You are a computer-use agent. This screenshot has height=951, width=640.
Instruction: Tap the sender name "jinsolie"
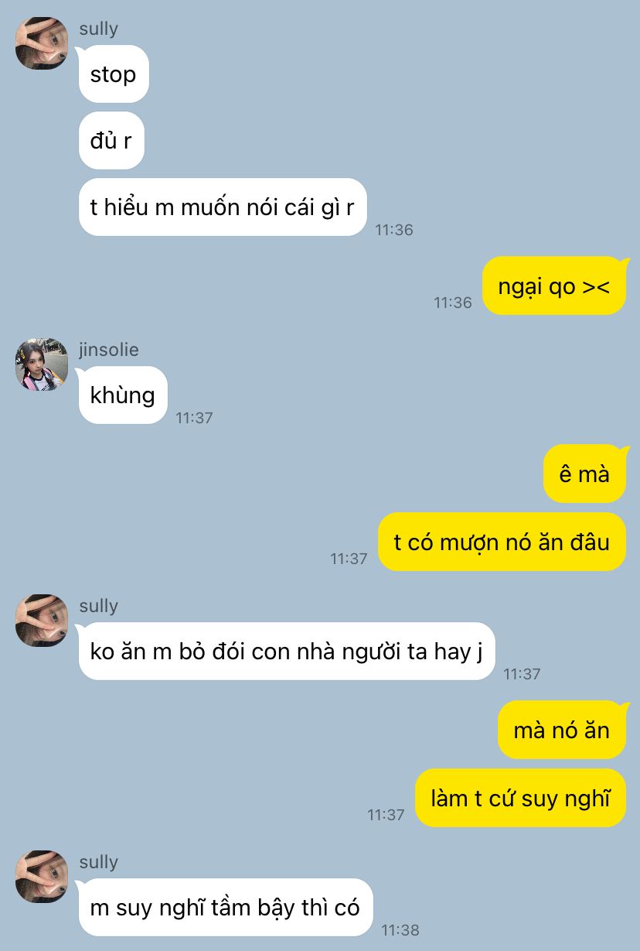[x=109, y=350]
